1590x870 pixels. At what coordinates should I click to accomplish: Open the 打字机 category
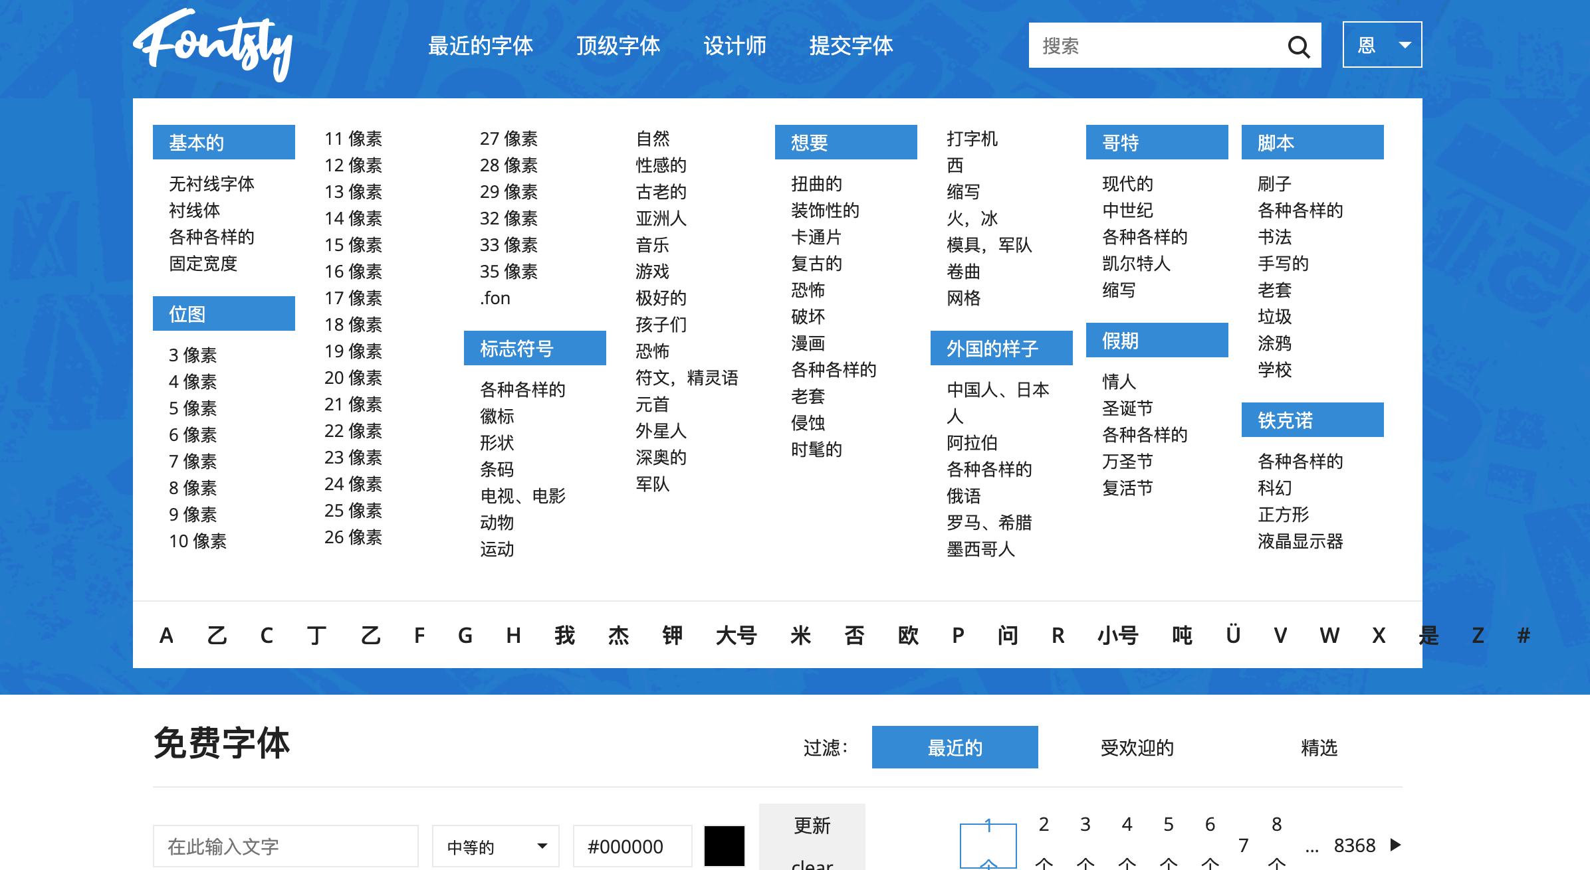pyautogui.click(x=972, y=139)
